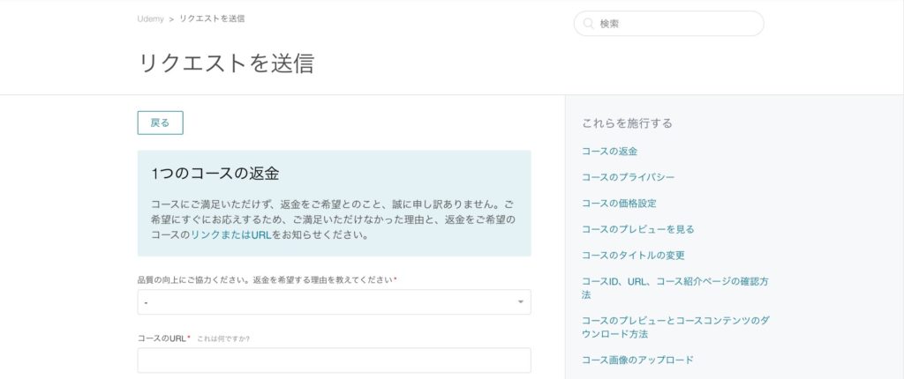Click the リクエストを送信 page title
The image size is (904, 379).
pyautogui.click(x=226, y=63)
